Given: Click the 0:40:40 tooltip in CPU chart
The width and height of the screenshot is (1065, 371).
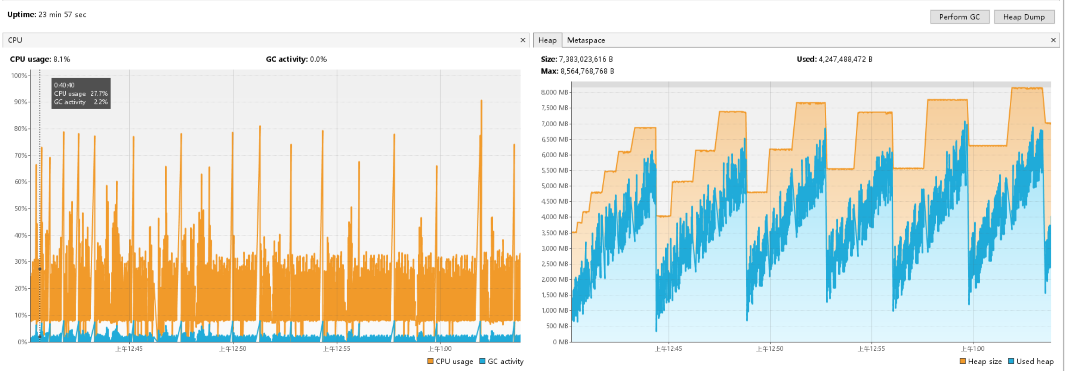Looking at the screenshot, I should tap(81, 93).
